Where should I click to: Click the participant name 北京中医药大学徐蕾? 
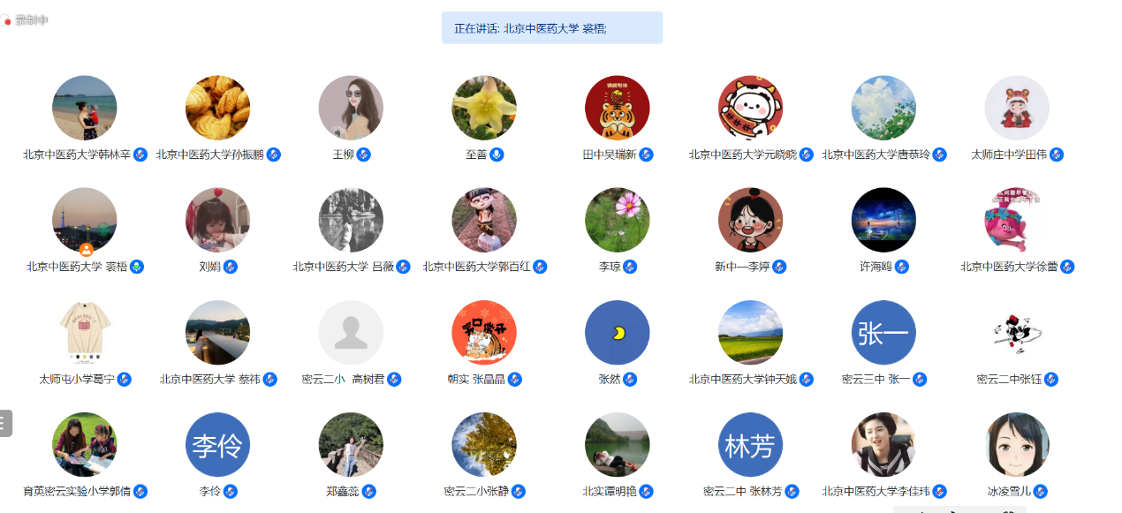pyautogui.click(x=1009, y=267)
